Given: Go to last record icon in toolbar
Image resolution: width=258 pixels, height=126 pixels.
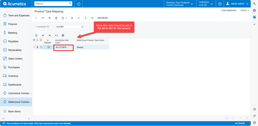Looking at the screenshot, I should click(x=92, y=18).
